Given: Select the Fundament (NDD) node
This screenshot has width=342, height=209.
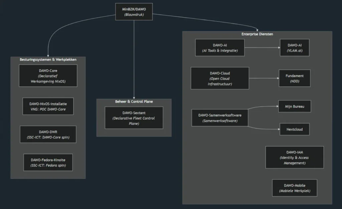Looking at the screenshot, I should click(x=295, y=78).
